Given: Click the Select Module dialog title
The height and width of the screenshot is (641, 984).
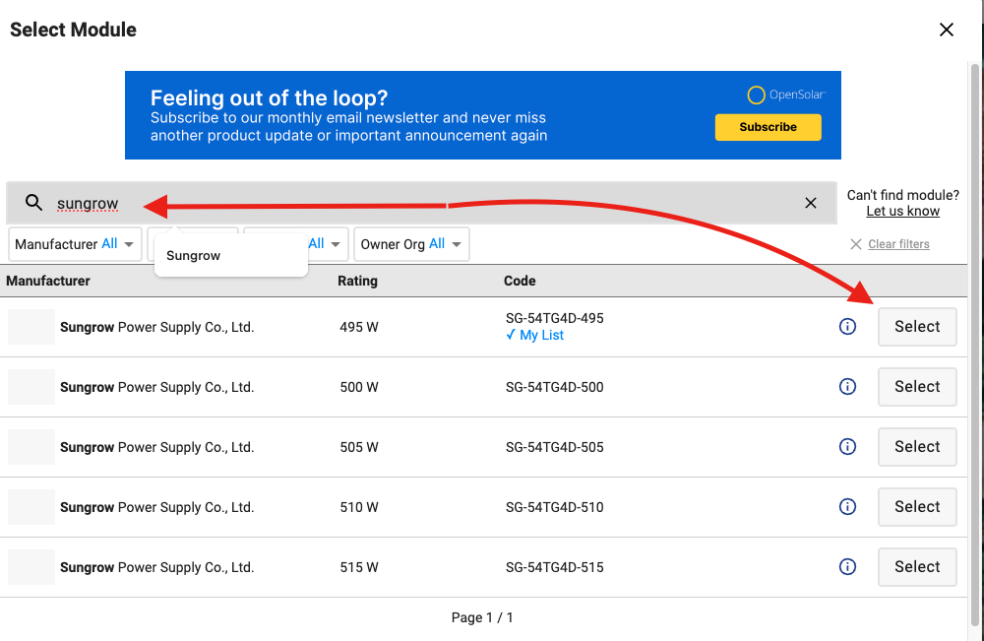Looking at the screenshot, I should (73, 30).
